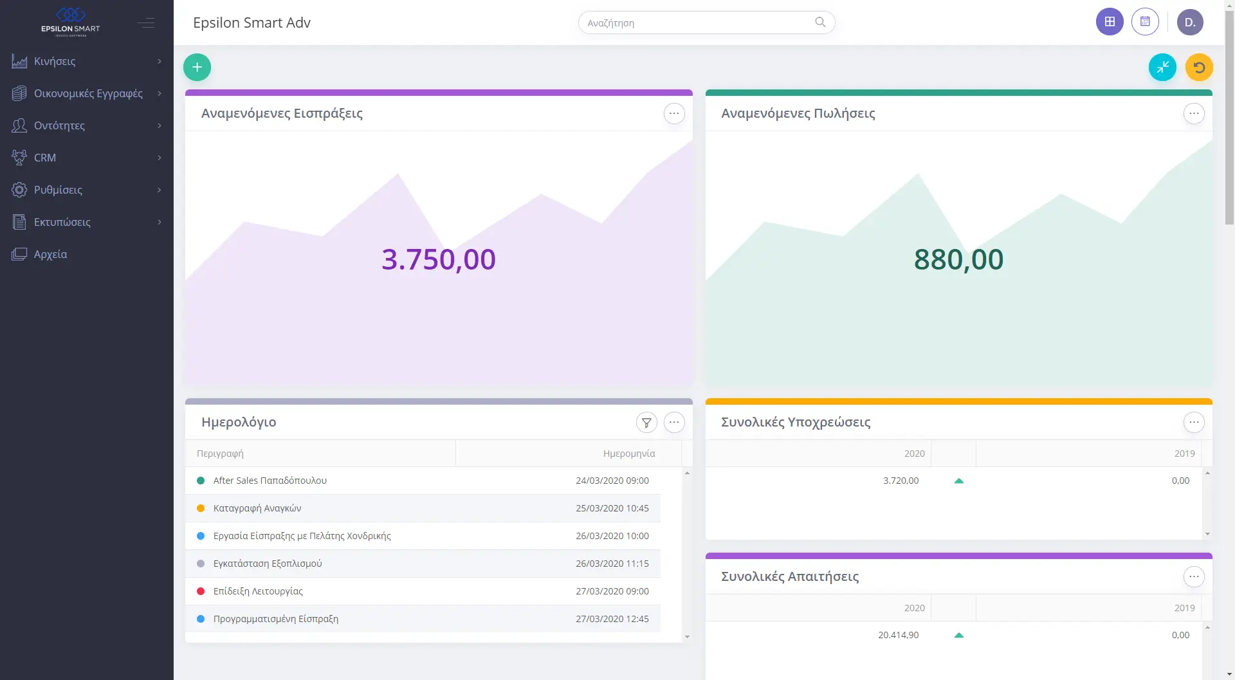Open options menu for Αναμενόμενες Εισπράξεις
1235x680 pixels.
pos(674,114)
